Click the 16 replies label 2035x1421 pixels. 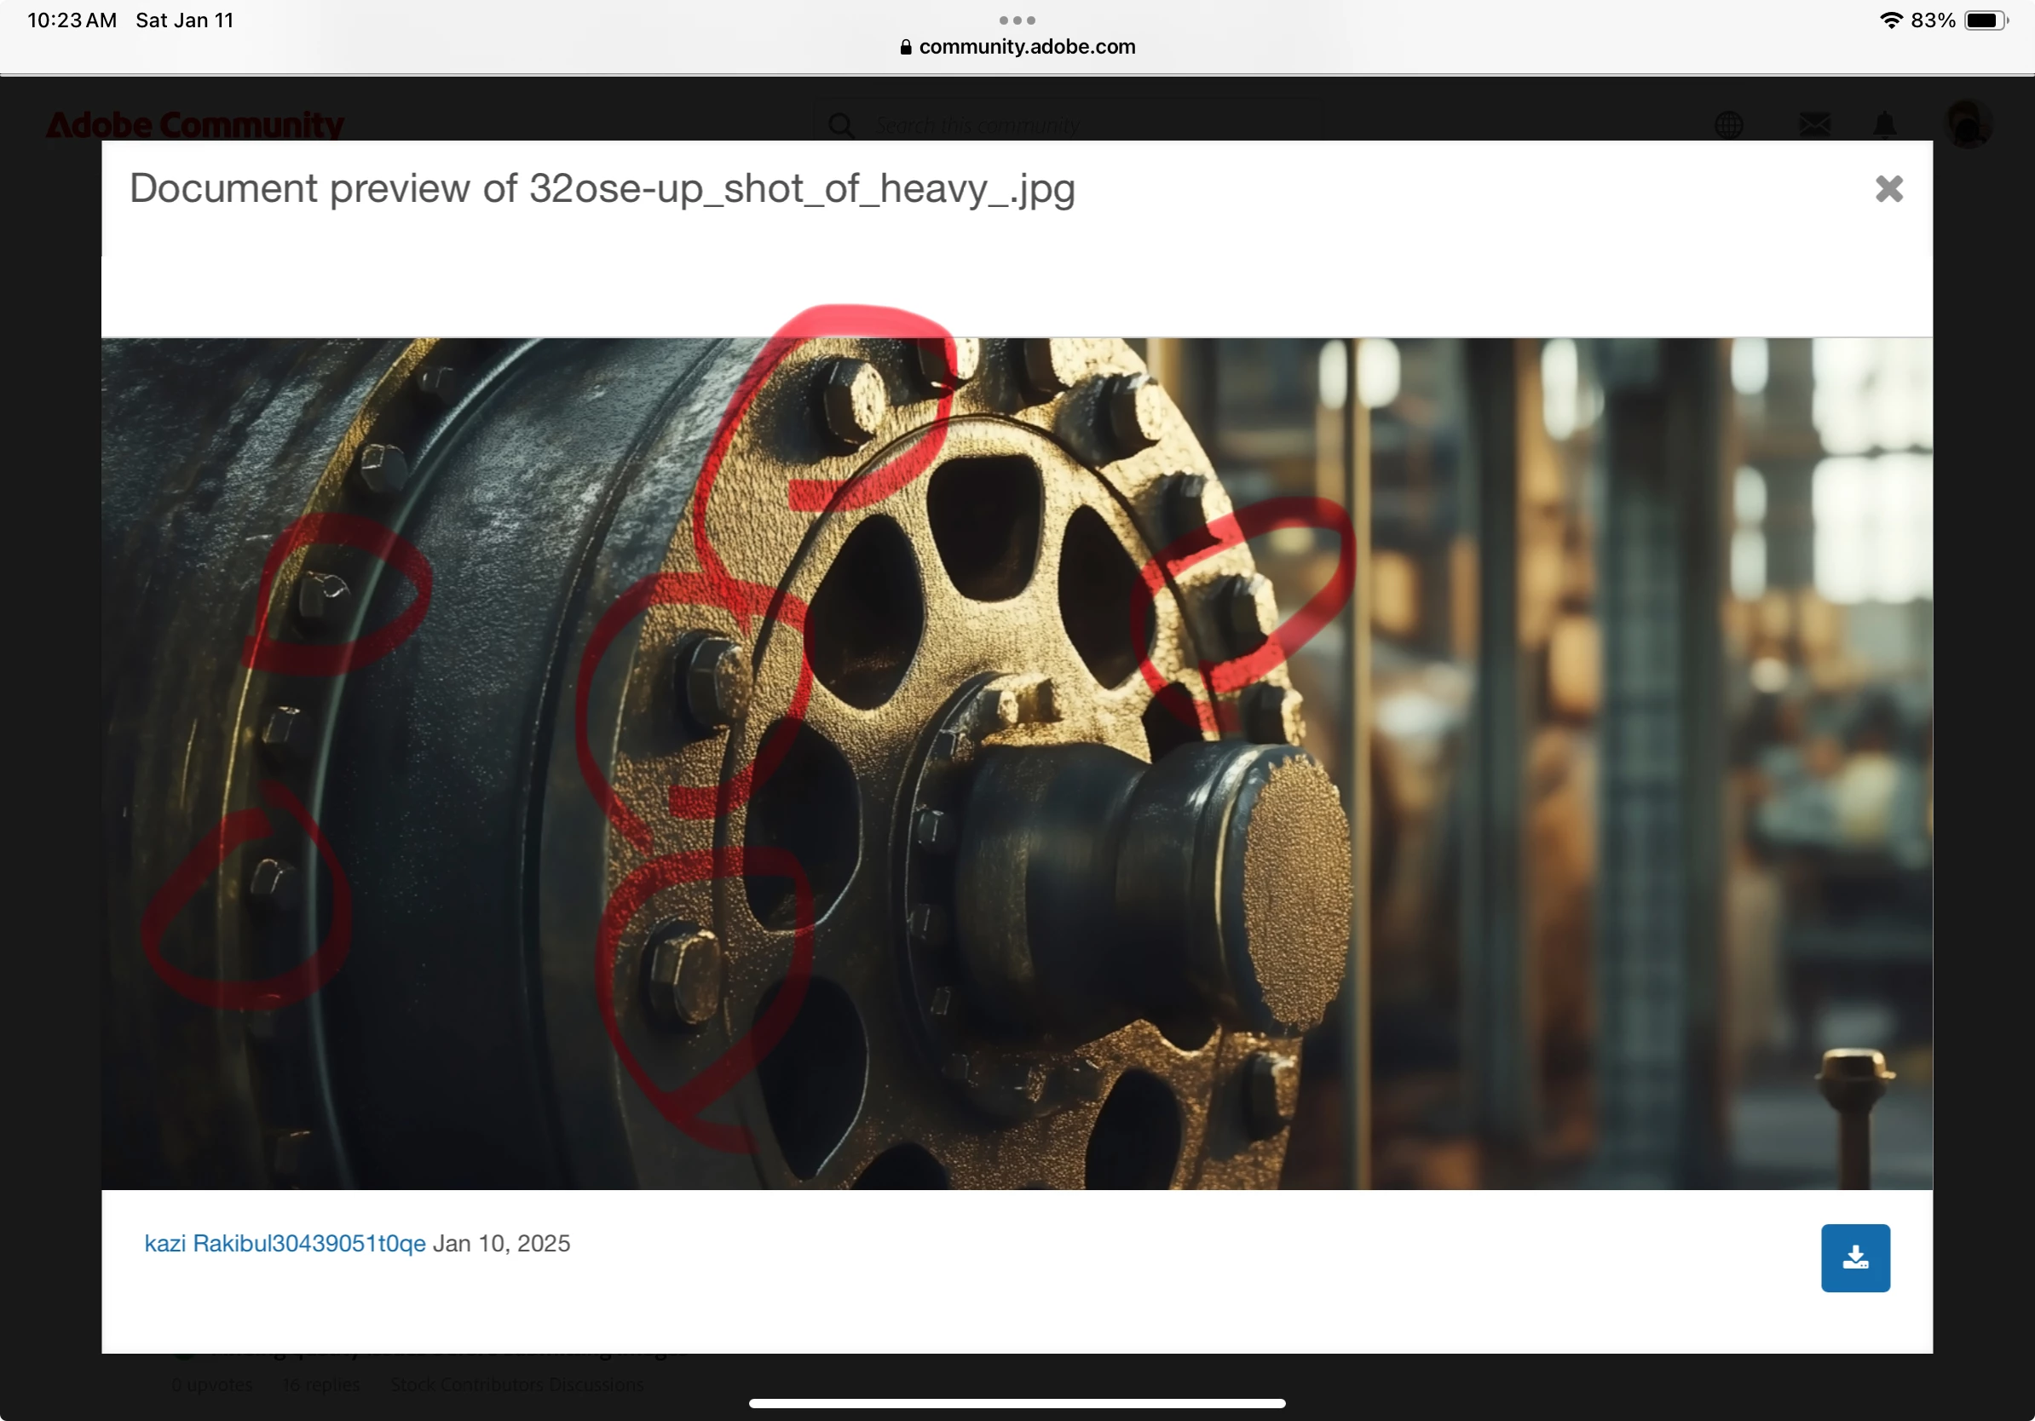320,1384
